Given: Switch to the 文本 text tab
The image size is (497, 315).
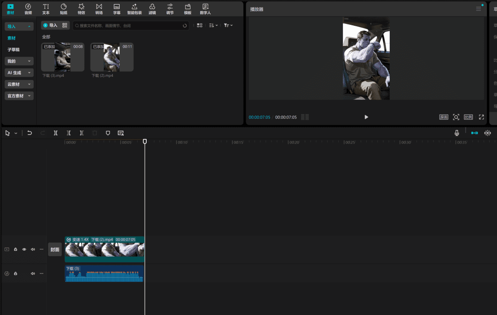Looking at the screenshot, I should [46, 9].
